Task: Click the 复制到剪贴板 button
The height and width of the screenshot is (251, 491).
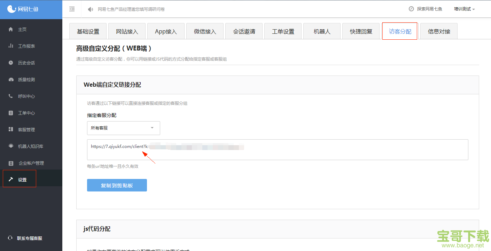Action: tap(117, 185)
